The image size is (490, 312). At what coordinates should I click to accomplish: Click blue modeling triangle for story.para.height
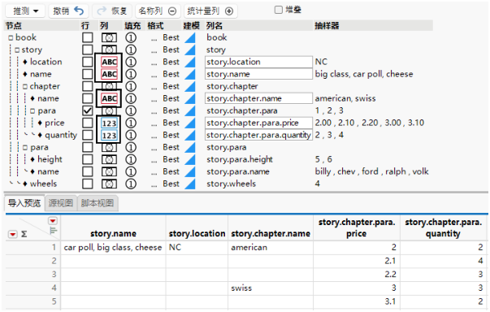(190, 159)
